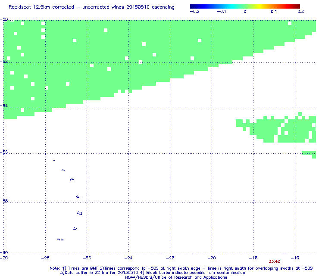This screenshot has height=280, width=319.
Task: Click the red 23:42 swath time
Action: click(274, 261)
